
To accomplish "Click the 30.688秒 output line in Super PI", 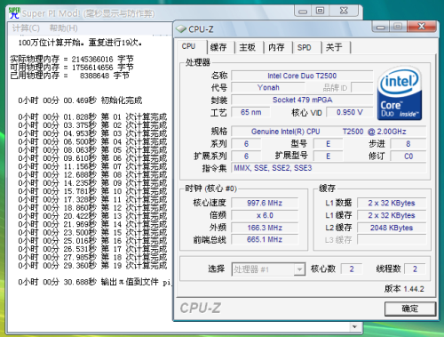I will pyautogui.click(x=95, y=282).
